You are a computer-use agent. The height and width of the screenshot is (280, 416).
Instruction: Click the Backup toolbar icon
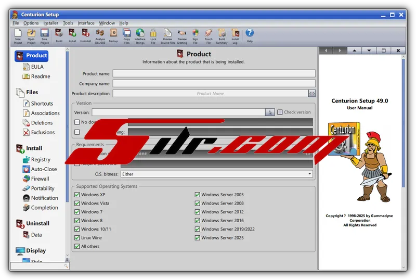click(113, 35)
